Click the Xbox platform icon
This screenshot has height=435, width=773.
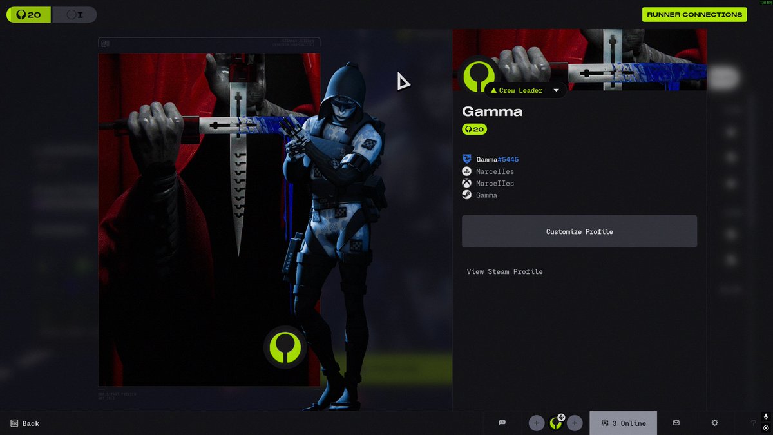click(x=467, y=183)
